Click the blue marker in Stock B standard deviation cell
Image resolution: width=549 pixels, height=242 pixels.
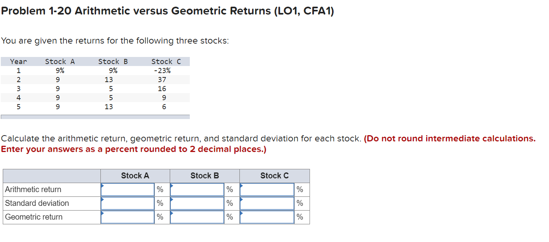171,200
